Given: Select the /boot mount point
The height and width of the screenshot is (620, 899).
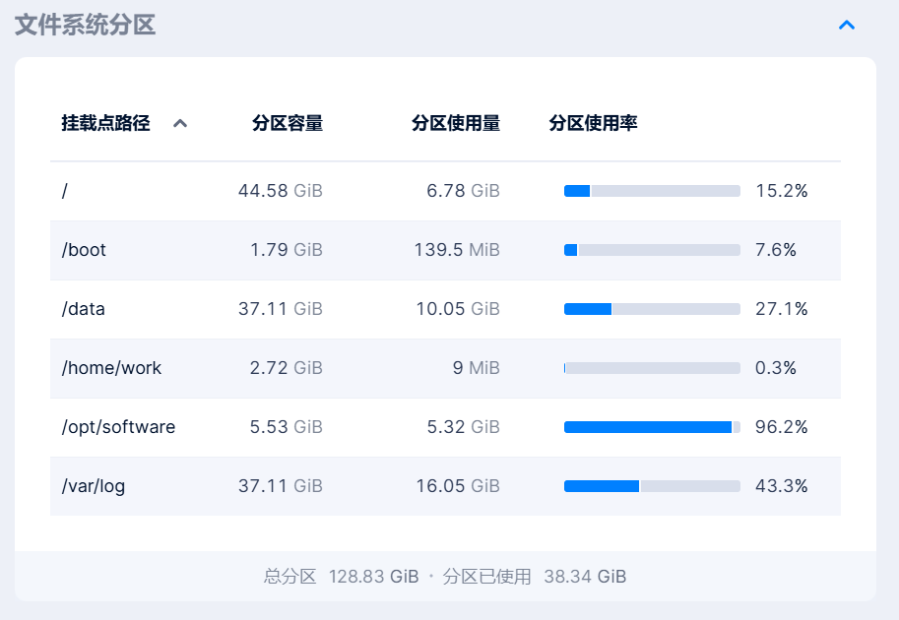Looking at the screenshot, I should pyautogui.click(x=84, y=250).
